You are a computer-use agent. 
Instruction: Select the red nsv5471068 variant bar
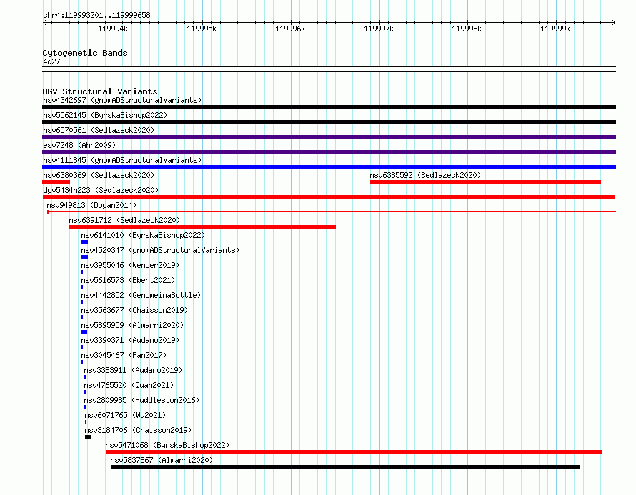pyautogui.click(x=354, y=452)
